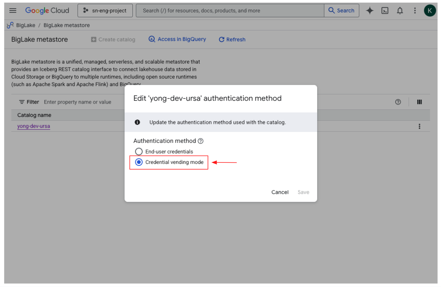Click the Authentication method help icon
The image size is (441, 287).
coord(201,141)
